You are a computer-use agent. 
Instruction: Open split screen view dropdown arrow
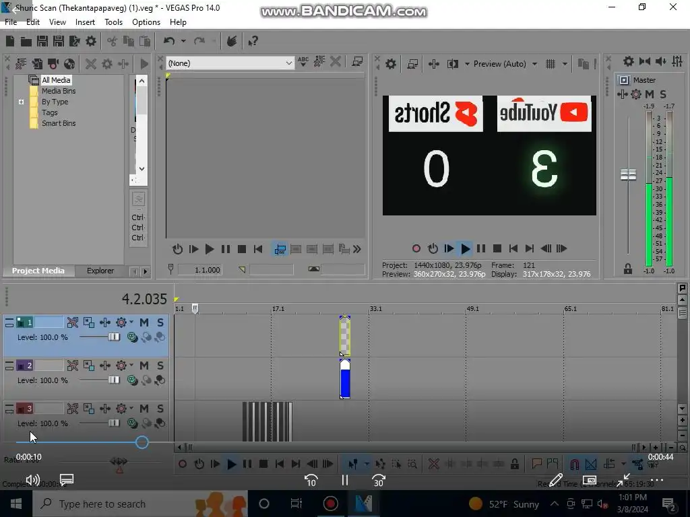point(467,64)
